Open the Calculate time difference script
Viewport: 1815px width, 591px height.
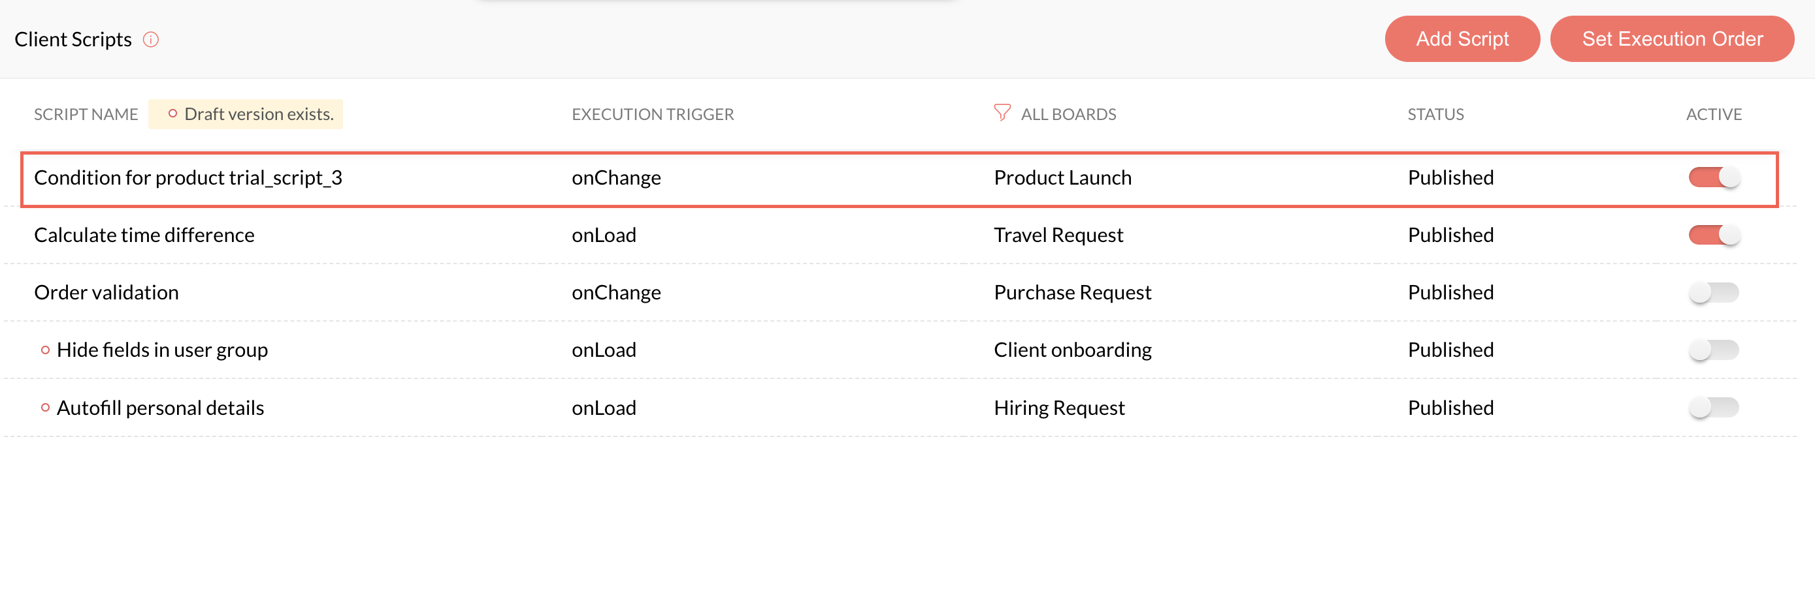[x=144, y=235]
